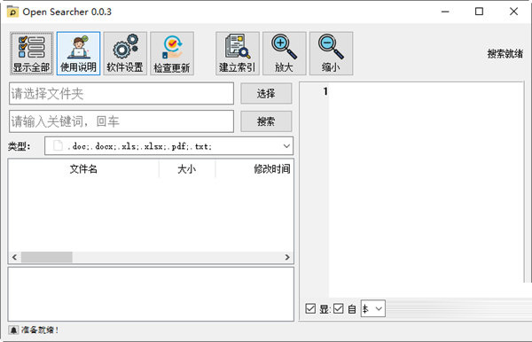Maximize the Open Searcher window
532x342 pixels.
[x=479, y=12]
